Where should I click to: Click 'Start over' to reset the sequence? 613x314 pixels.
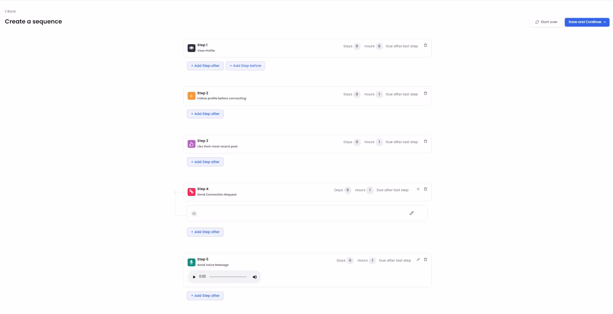click(x=546, y=22)
